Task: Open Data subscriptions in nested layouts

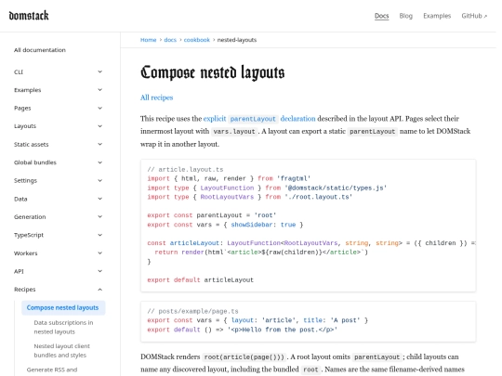Action: [63, 327]
